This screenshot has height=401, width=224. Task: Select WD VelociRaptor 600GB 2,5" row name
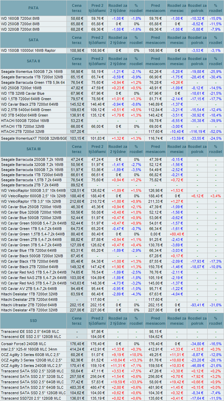33,196
